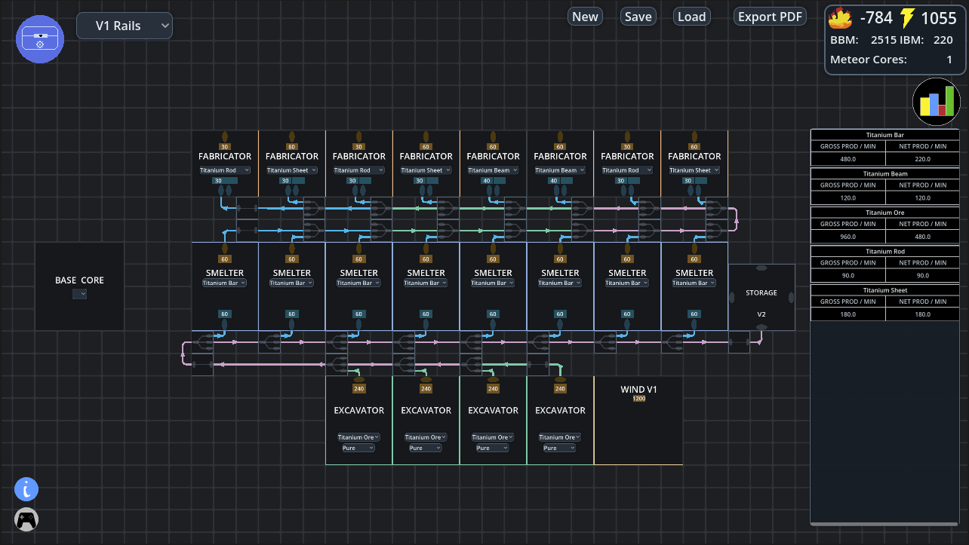This screenshot has width=969, height=545.
Task: Open rightmost Smelter's Titanium Bar dropdown
Action: [694, 283]
